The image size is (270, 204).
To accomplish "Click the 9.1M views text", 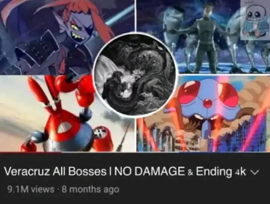I will point(31,189).
